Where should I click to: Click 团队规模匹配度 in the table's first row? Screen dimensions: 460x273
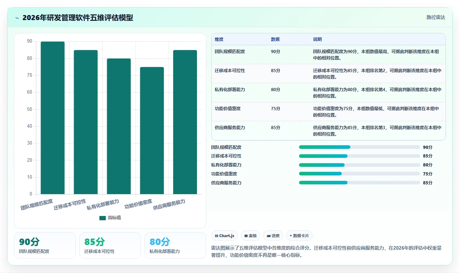pos(230,52)
